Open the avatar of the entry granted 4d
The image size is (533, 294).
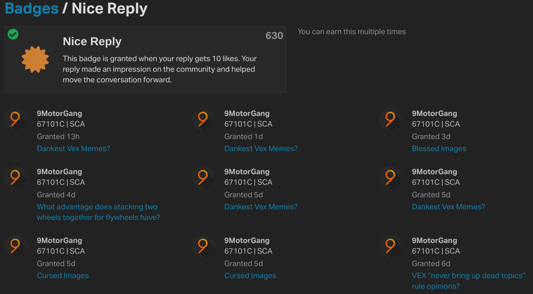[15, 178]
